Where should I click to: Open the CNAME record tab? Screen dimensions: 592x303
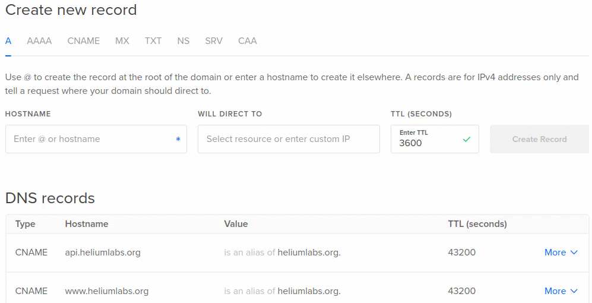point(84,41)
